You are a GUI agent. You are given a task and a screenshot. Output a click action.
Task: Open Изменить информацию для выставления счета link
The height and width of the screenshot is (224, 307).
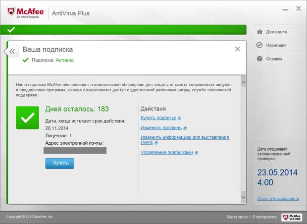click(185, 140)
